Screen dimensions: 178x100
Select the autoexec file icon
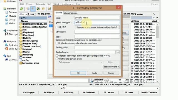coord(21,57)
